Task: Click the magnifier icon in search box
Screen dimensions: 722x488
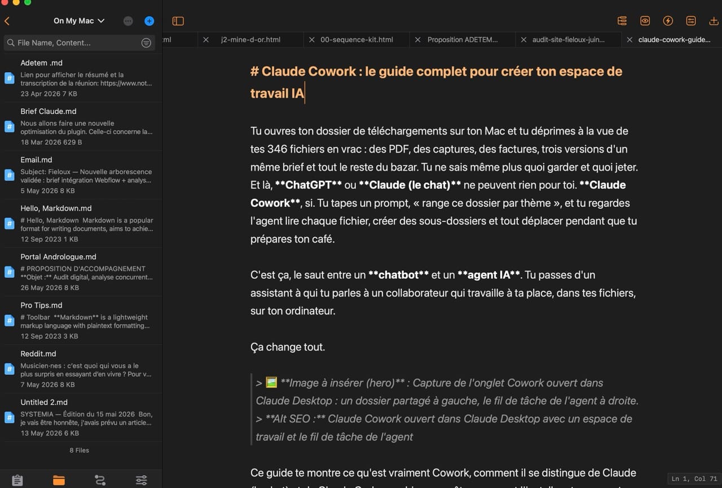Action: tap(11, 43)
